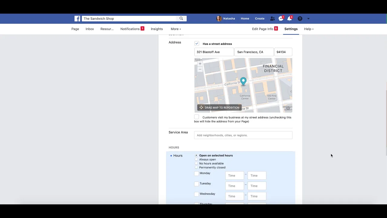
Task: Open Tuesday opening time field
Action: [235, 186]
